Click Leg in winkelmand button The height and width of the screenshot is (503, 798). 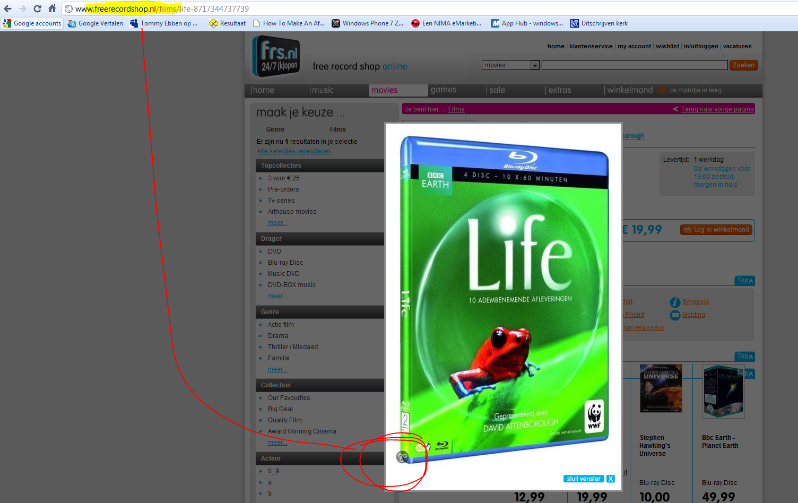[x=716, y=230]
